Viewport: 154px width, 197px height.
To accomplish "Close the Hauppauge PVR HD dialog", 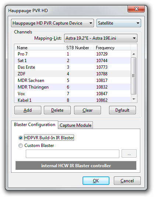I will [x=136, y=9].
